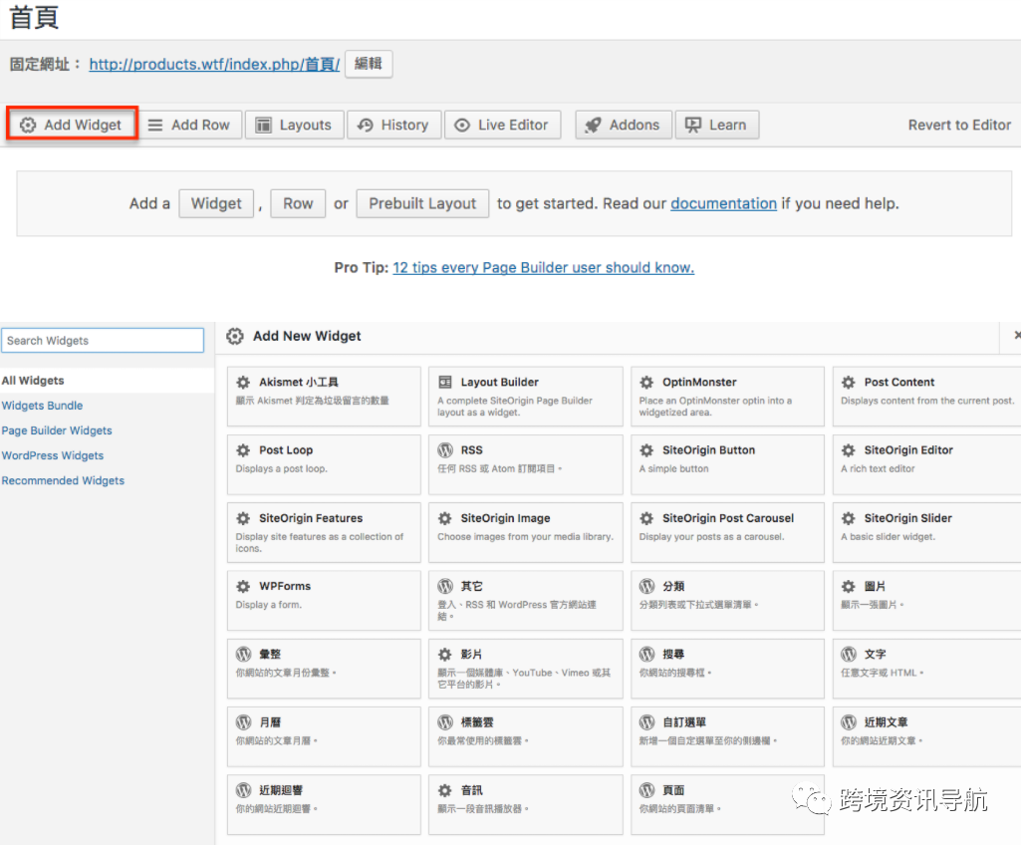Select the 標籤雲 widget title

[477, 722]
